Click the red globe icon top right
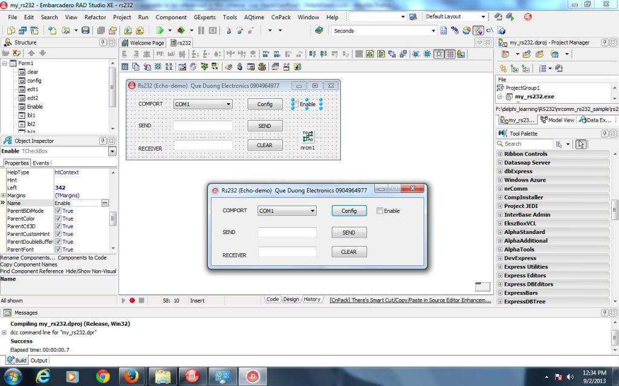Screen dimensions: 619x386 click(x=528, y=17)
